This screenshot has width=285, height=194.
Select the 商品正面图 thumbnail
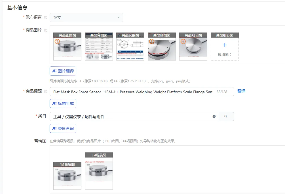67,46
